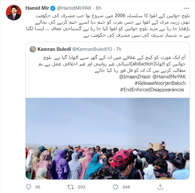Open the share tweet upload icon
This screenshot has height=193, width=195.
click(x=160, y=187)
